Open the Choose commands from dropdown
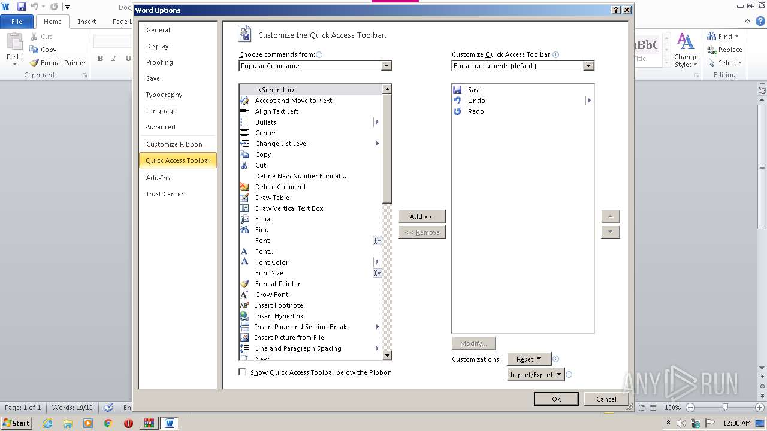This screenshot has width=767, height=431. click(x=386, y=66)
